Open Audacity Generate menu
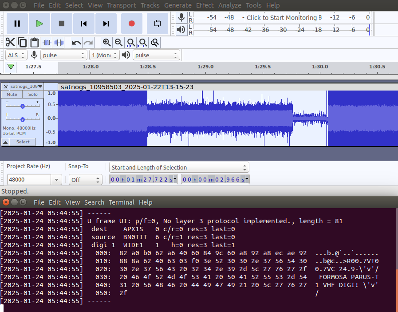The height and width of the screenshot is (312, 398). click(177, 5)
